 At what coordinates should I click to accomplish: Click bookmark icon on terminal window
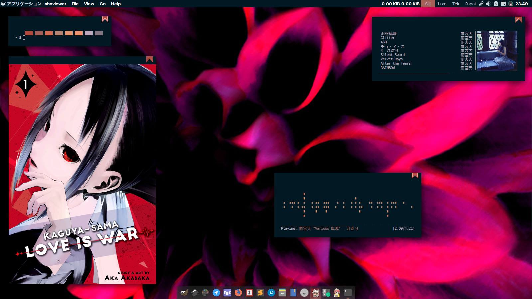coord(105,19)
